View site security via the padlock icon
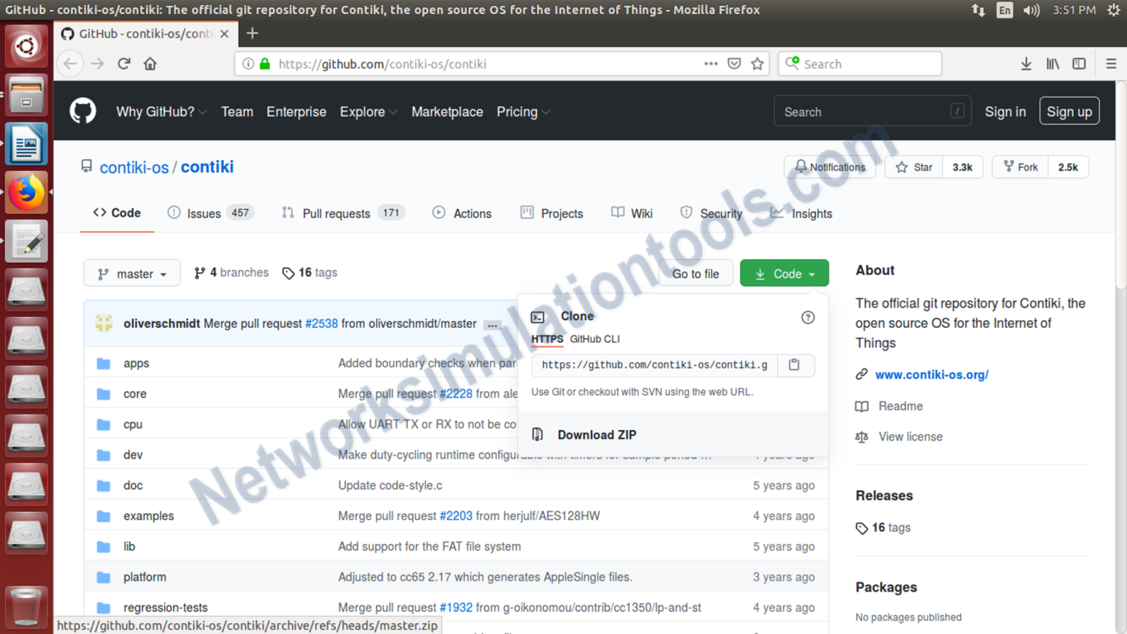The height and width of the screenshot is (634, 1127). [x=264, y=64]
